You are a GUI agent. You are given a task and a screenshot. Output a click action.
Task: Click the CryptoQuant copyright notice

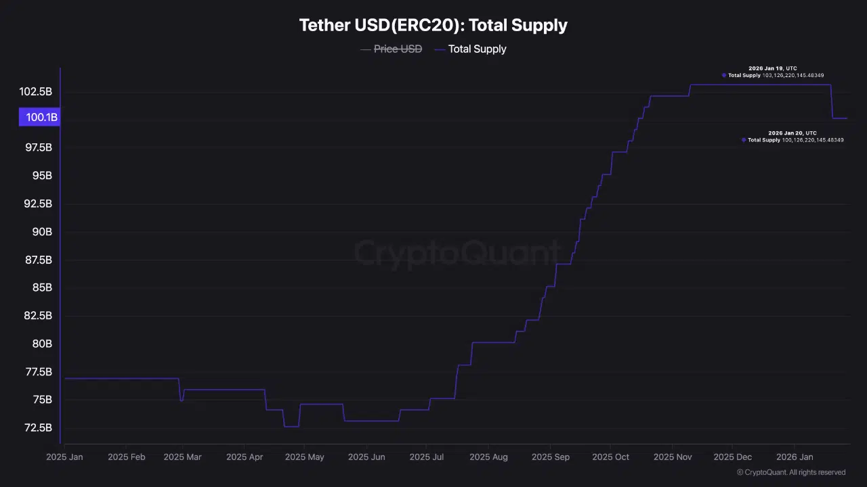pyautogui.click(x=791, y=472)
